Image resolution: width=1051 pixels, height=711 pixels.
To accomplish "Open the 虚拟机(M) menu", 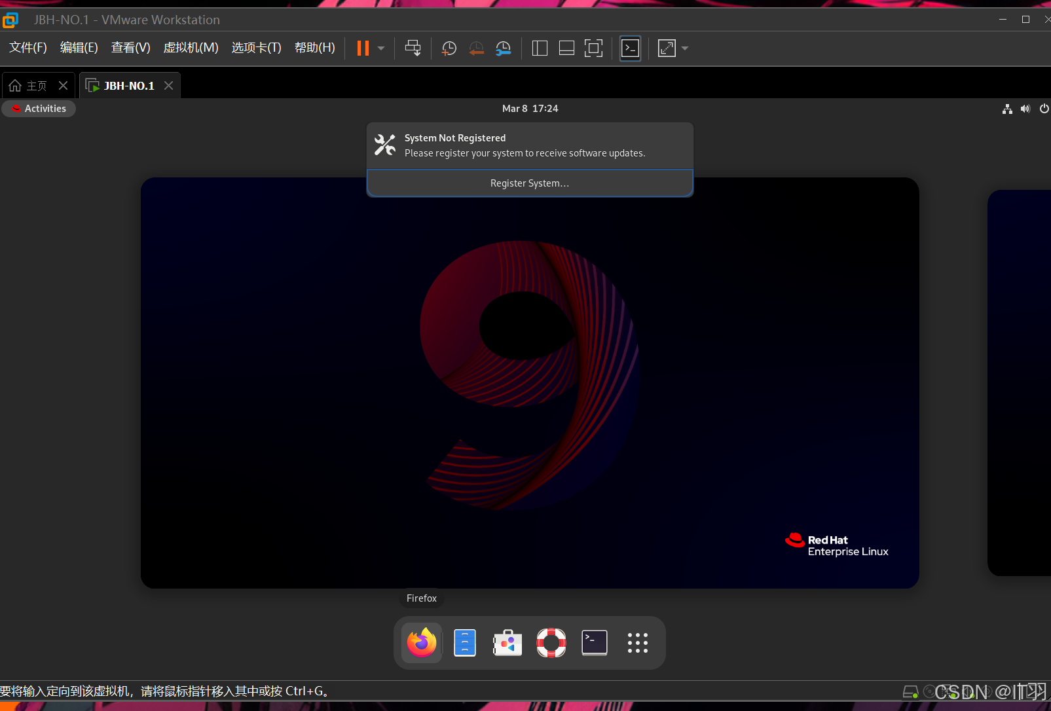I will (x=191, y=48).
